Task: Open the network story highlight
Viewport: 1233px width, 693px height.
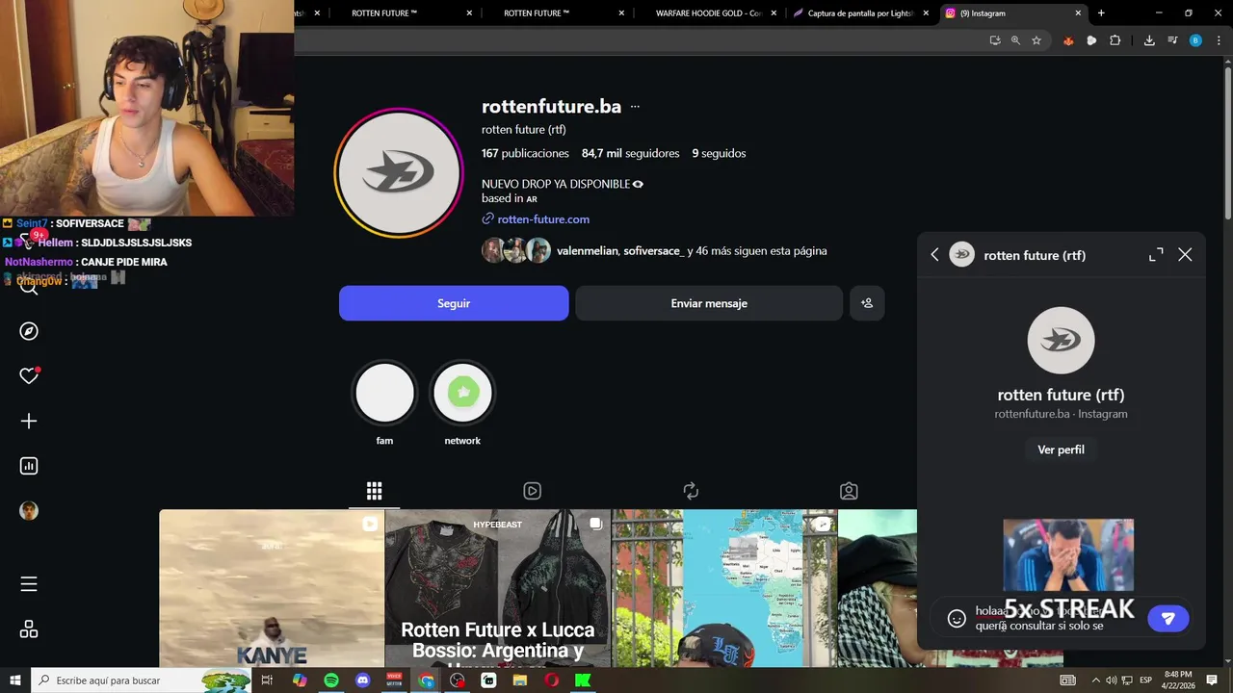Action: (x=462, y=393)
